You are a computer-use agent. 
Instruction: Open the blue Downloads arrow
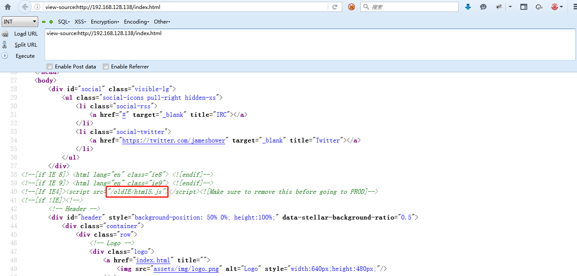coord(468,7)
